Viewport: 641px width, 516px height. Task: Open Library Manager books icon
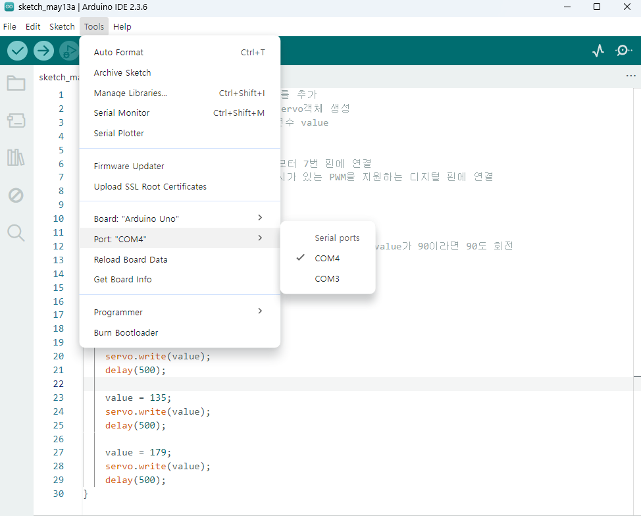point(16,157)
